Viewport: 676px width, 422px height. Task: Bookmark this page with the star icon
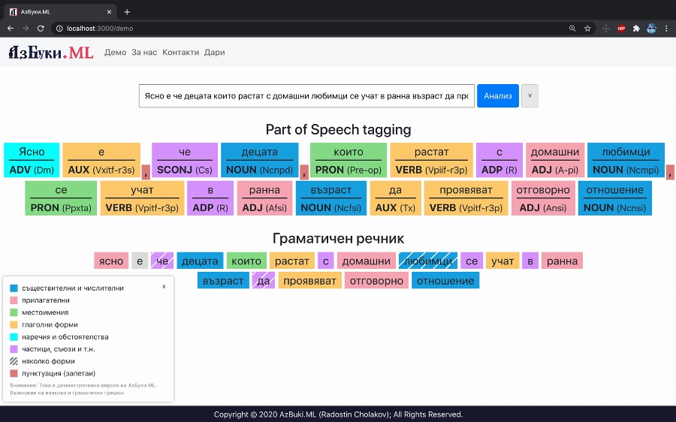click(x=587, y=29)
